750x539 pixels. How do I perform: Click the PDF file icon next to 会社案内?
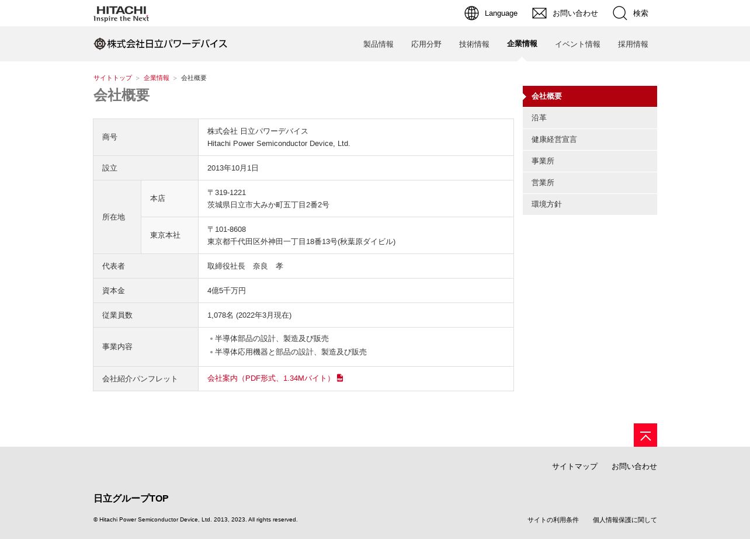pos(340,378)
